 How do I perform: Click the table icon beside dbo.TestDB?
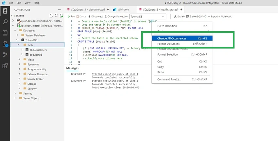point(27,54)
